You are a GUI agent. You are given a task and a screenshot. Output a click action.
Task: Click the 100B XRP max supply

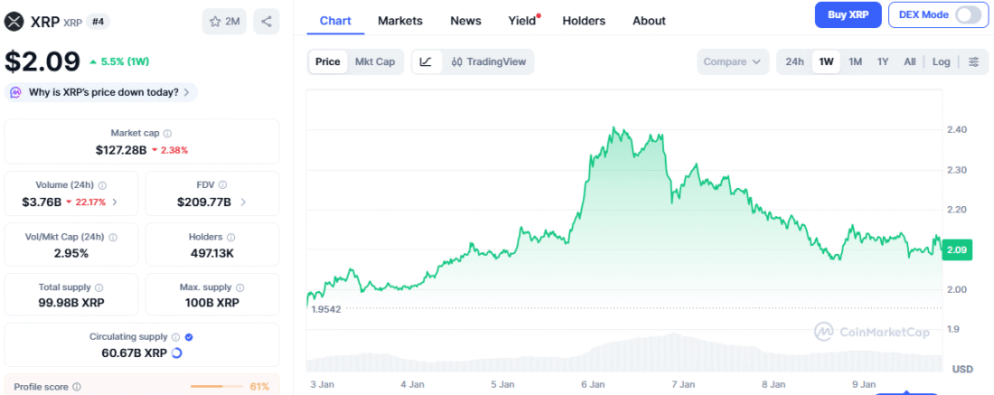211,303
